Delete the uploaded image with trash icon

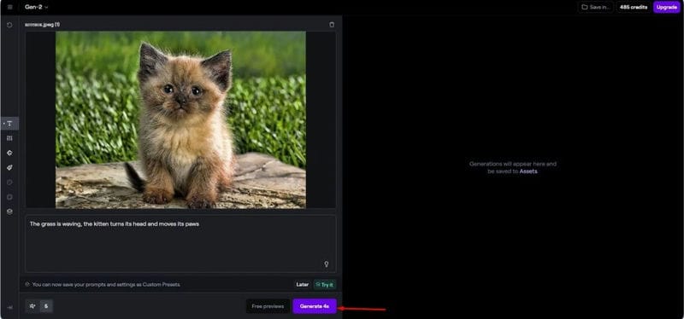click(332, 25)
